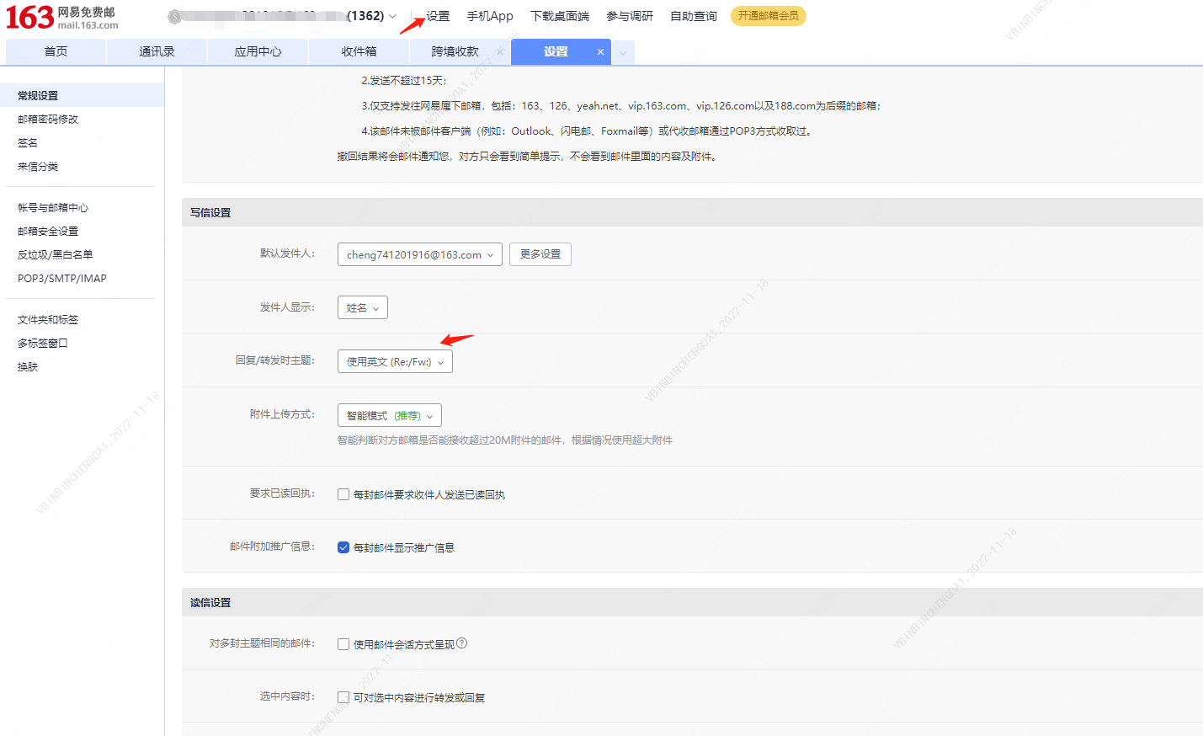Click the 更多设置 button
1203x736 pixels.
pos(540,253)
